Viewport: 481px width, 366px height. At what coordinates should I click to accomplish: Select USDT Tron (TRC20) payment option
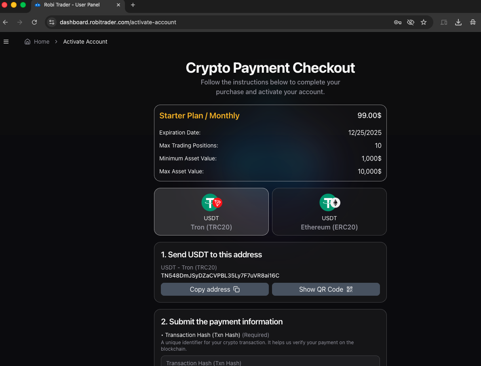211,212
